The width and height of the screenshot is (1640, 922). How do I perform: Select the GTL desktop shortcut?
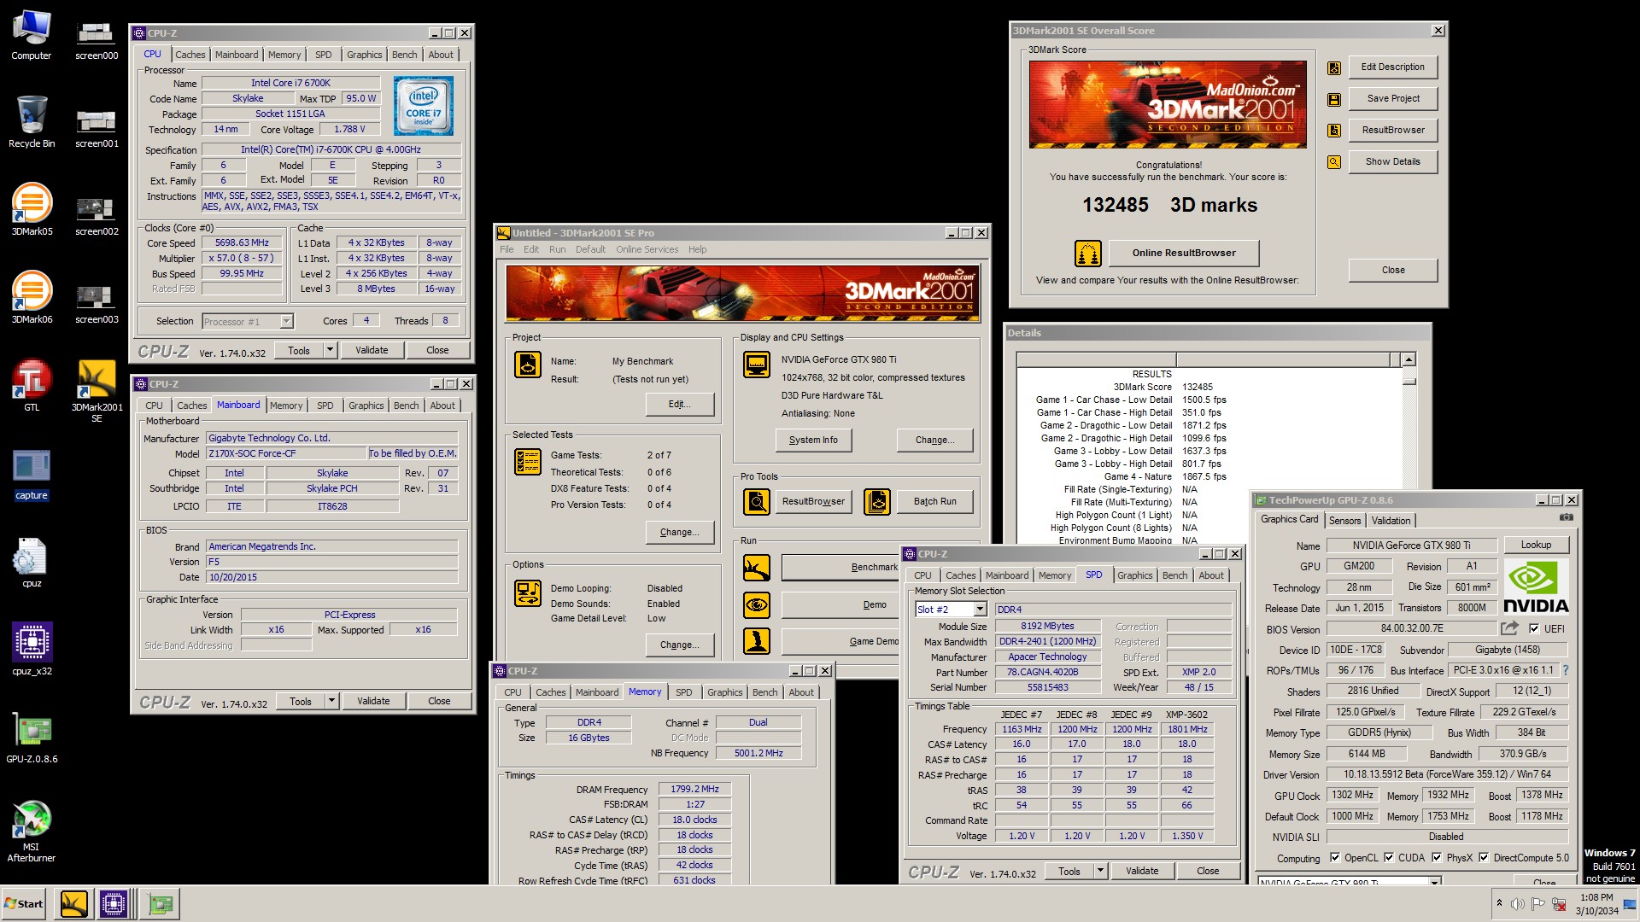32,386
